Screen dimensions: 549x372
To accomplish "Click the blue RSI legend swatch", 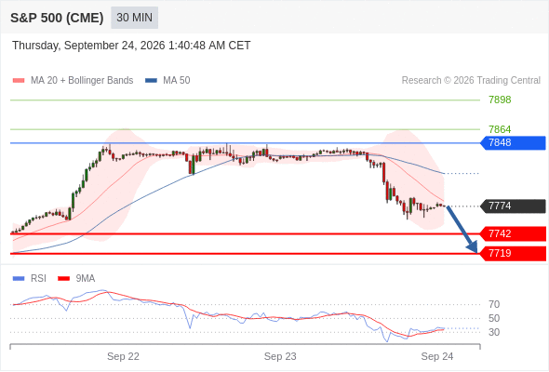I will 19,279.
